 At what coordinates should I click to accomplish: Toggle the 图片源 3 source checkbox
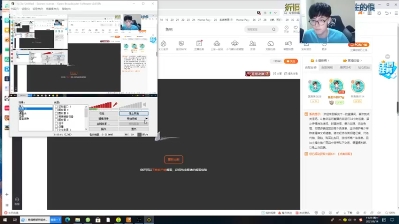[x=56, y=120]
